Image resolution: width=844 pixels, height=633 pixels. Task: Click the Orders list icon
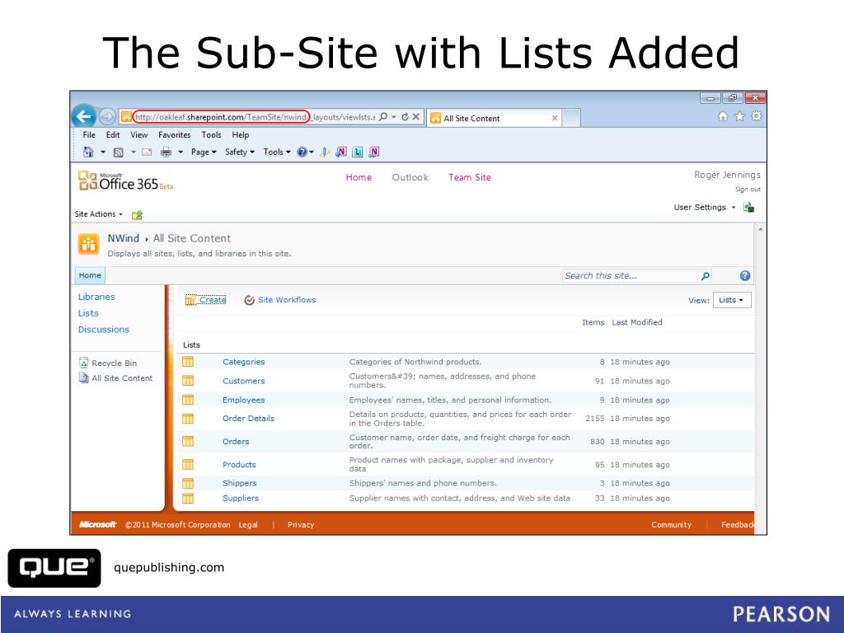[x=188, y=442]
